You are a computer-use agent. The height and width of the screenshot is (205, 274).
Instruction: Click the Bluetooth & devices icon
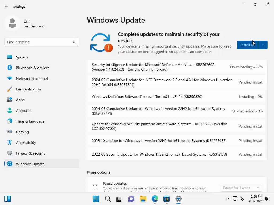10,68
